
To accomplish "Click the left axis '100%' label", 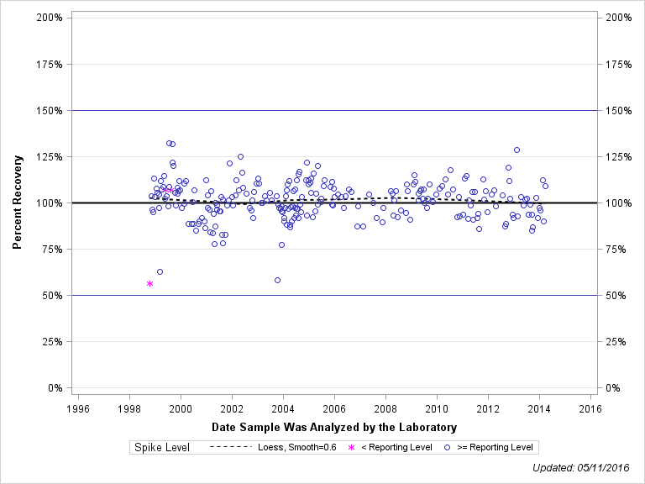I will (x=50, y=203).
